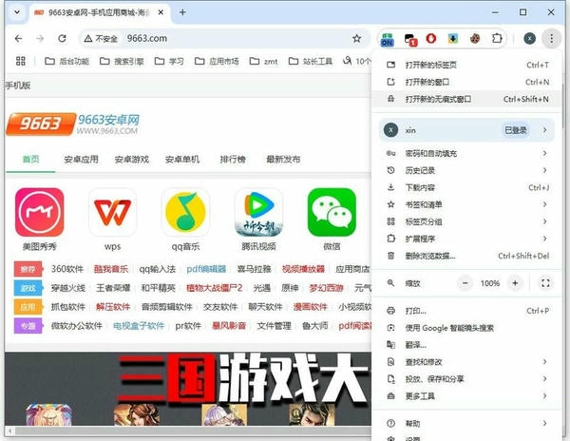This screenshot has height=441, width=570.
Task: Open the 腾讯视频 app icon
Action: (258, 212)
